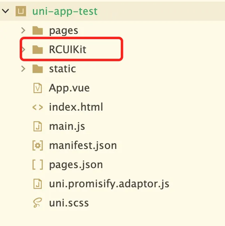
Task: Collapse the uni-app-test project root
Action: click(x=5, y=11)
